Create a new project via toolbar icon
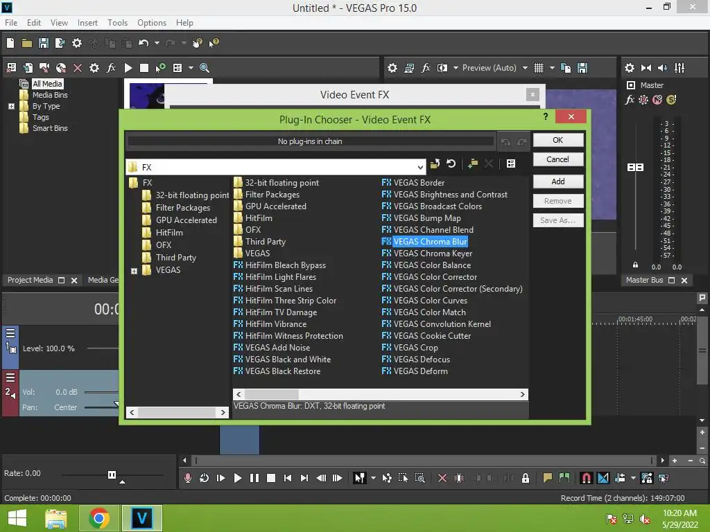Viewport: 710px width, 532px height. tap(10, 43)
